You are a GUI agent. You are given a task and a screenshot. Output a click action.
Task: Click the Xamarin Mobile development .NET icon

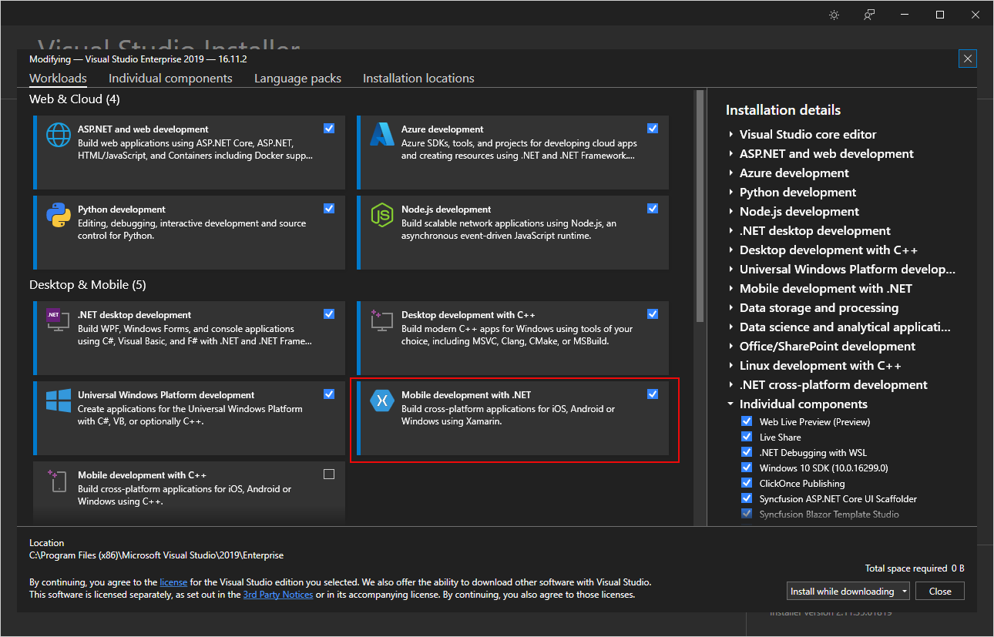pos(382,401)
